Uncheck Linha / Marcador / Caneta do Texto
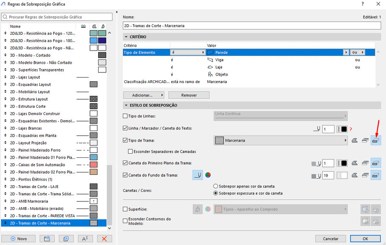 (125, 128)
